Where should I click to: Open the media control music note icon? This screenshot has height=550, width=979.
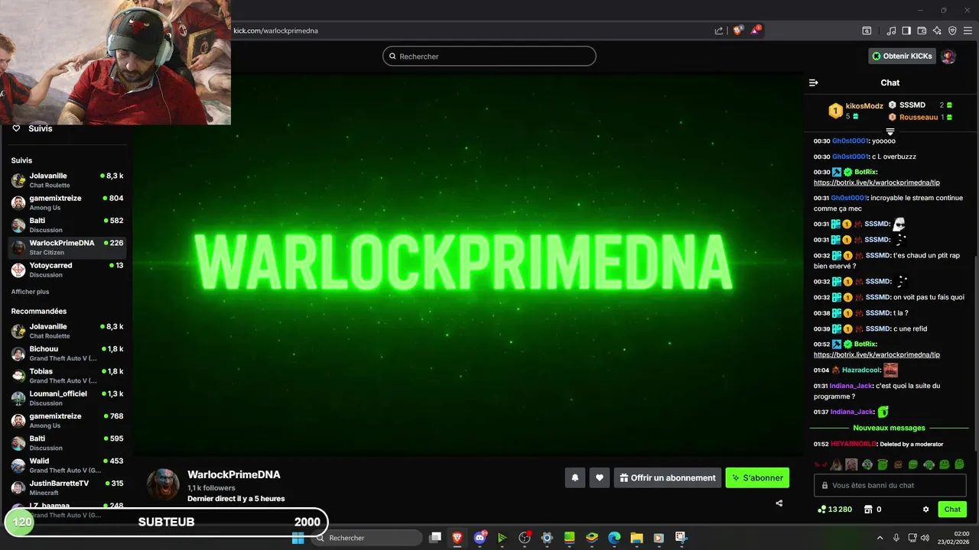[891, 31]
